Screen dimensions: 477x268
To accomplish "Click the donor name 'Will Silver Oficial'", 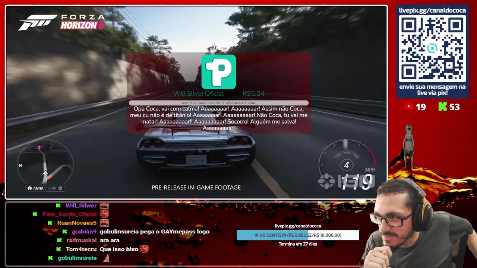I will [x=199, y=93].
